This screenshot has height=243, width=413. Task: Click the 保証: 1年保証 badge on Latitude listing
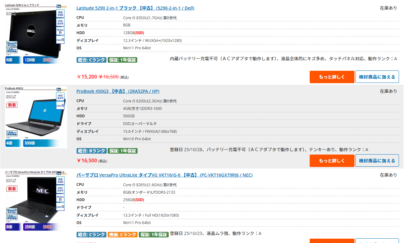pyautogui.click(x=122, y=60)
